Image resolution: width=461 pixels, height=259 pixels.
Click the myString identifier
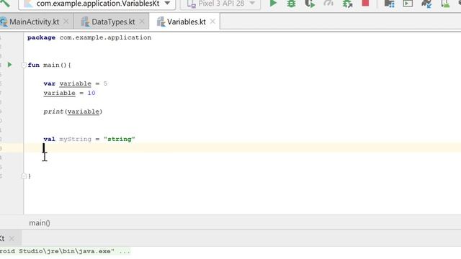pyautogui.click(x=75, y=139)
